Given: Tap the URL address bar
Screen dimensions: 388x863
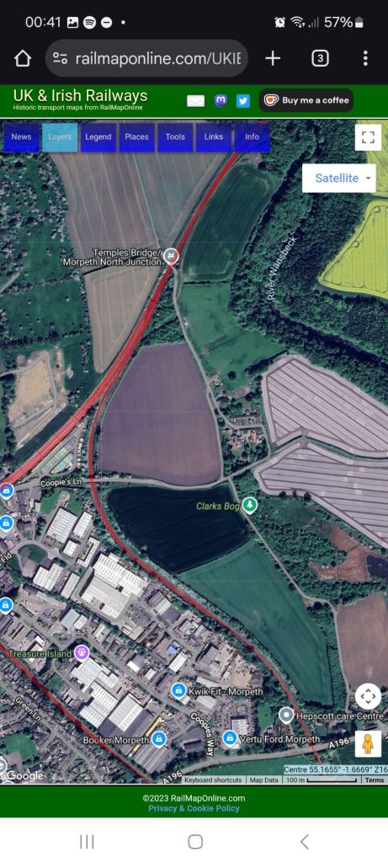Looking at the screenshot, I should pos(146,58).
